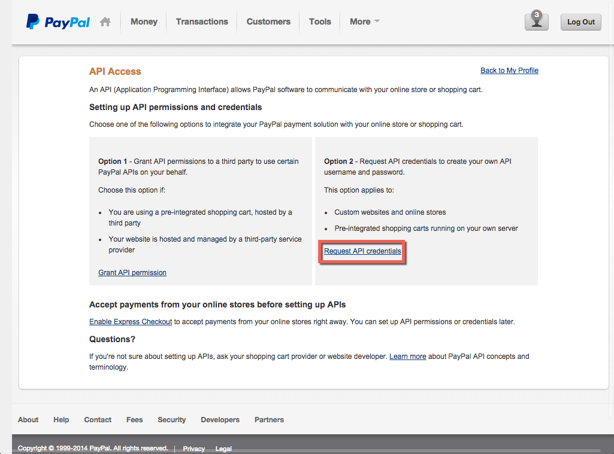Click the PayPal logo
This screenshot has width=614, height=454.
pos(58,22)
